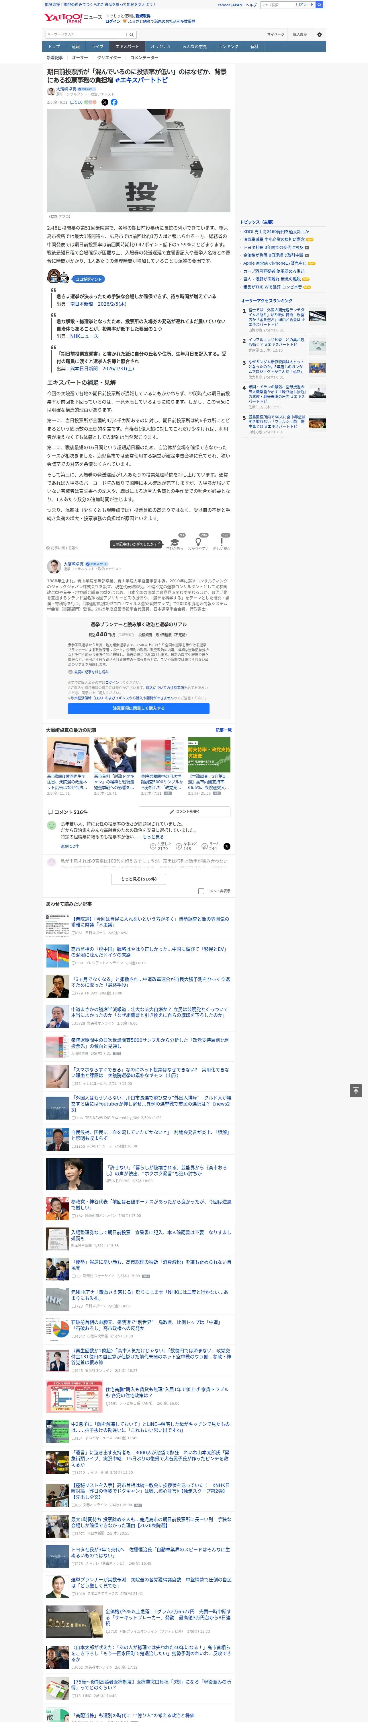This screenshot has height=1722, width=368.
Task: Click the ログイン link in header
Action: [113, 22]
